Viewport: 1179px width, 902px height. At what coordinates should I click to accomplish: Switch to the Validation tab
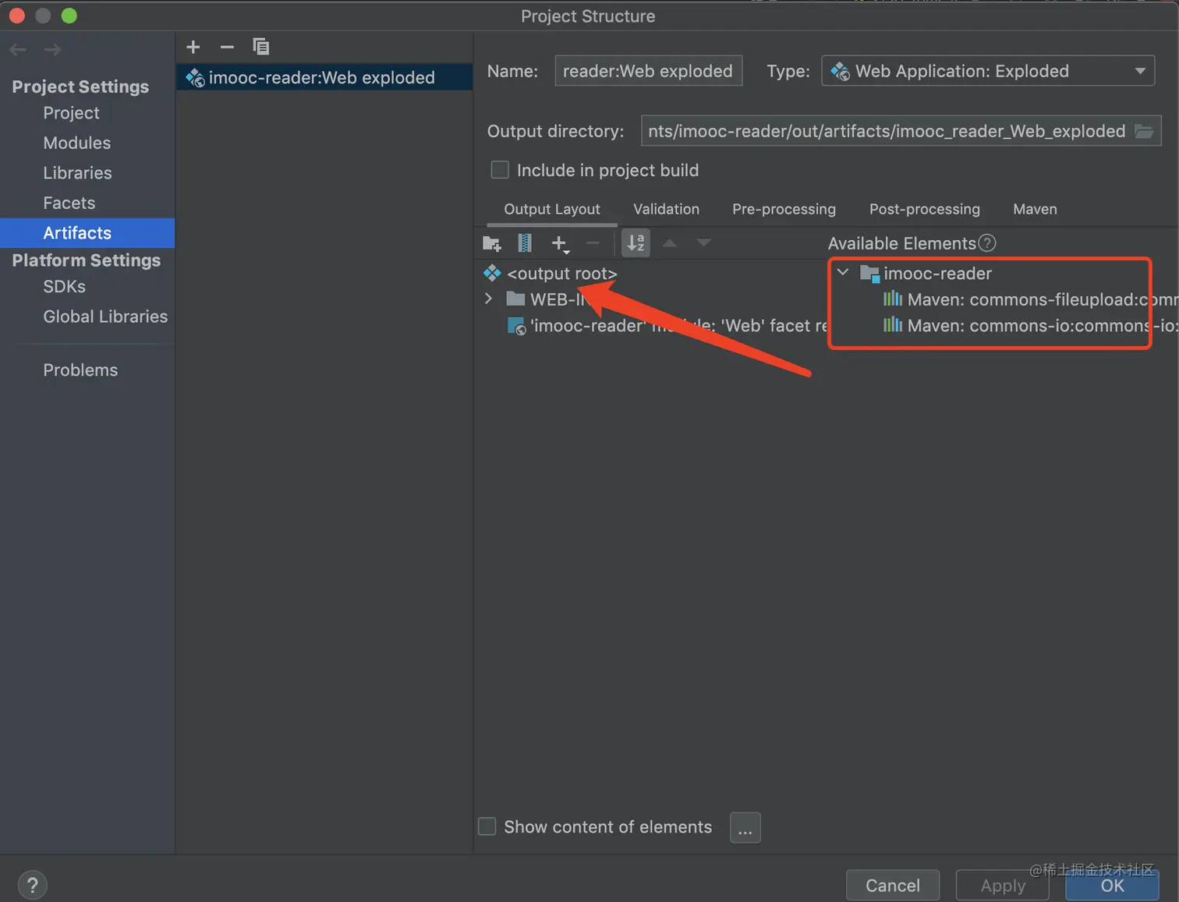(x=667, y=209)
